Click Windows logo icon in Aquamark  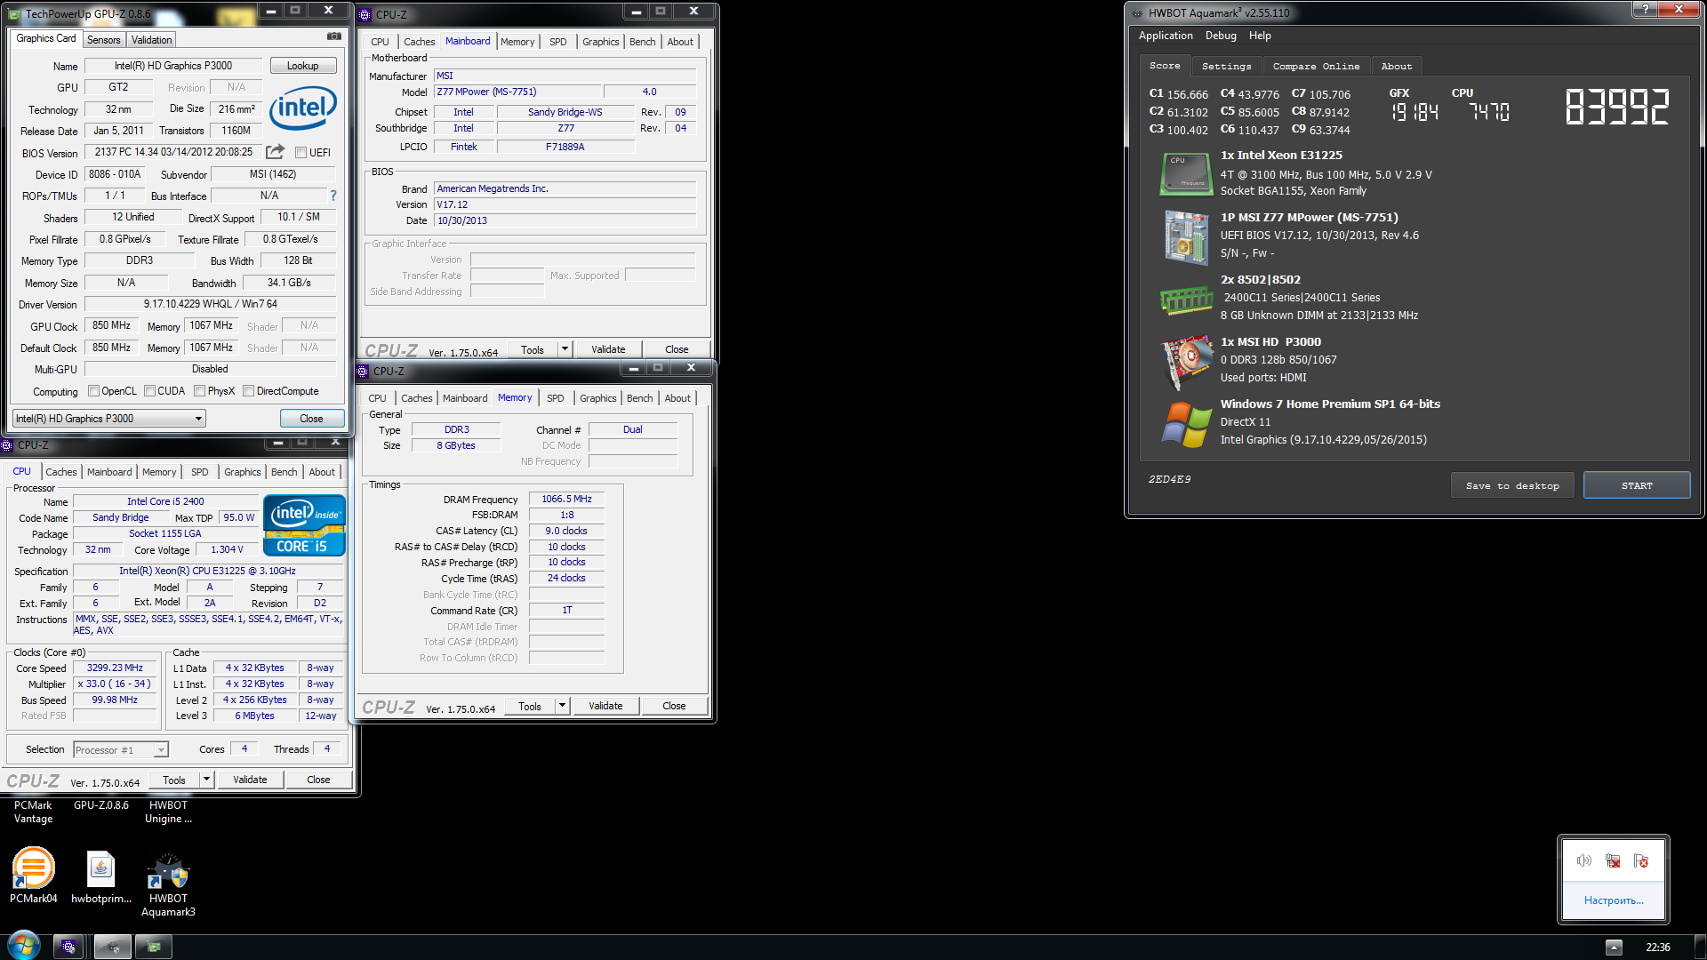pyautogui.click(x=1187, y=423)
